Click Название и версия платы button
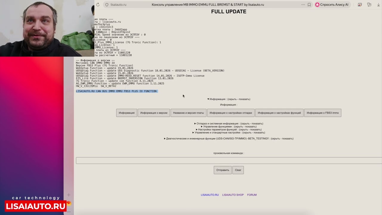Image resolution: width=382 pixels, height=215 pixels. [x=188, y=113]
